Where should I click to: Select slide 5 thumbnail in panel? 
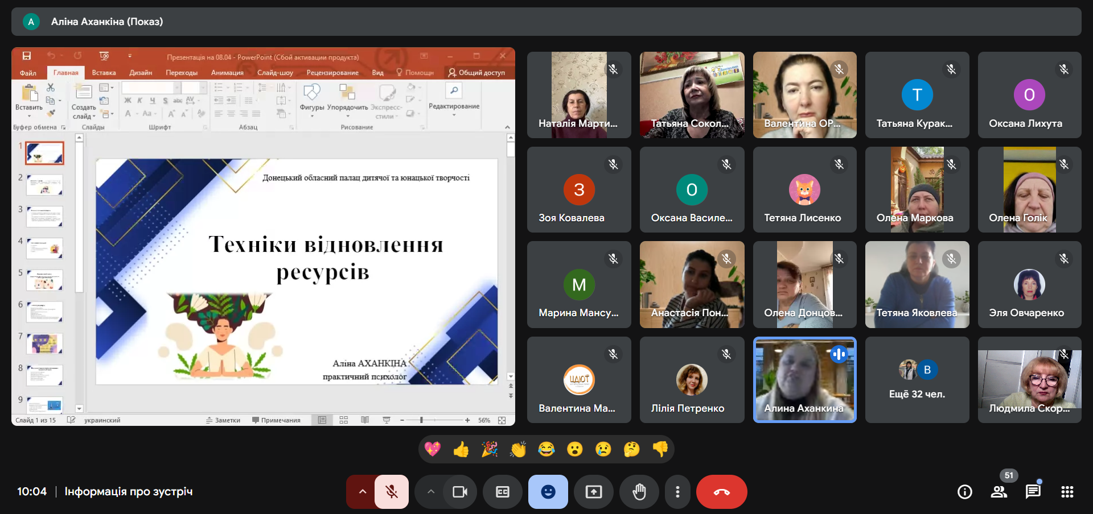44,280
